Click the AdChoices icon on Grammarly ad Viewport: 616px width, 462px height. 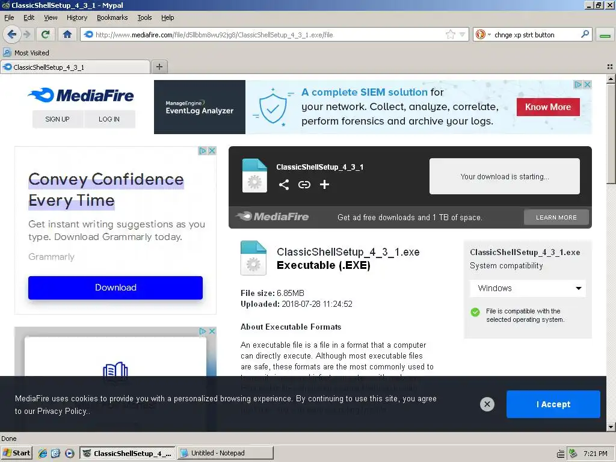pyautogui.click(x=202, y=151)
